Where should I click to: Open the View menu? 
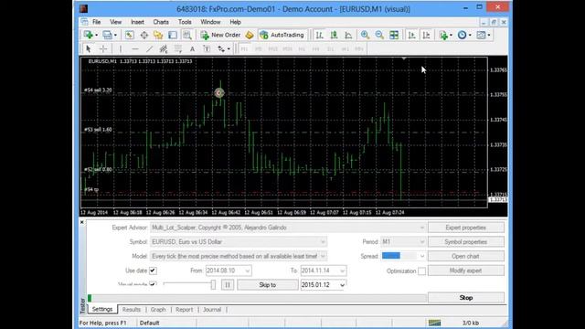click(116, 22)
